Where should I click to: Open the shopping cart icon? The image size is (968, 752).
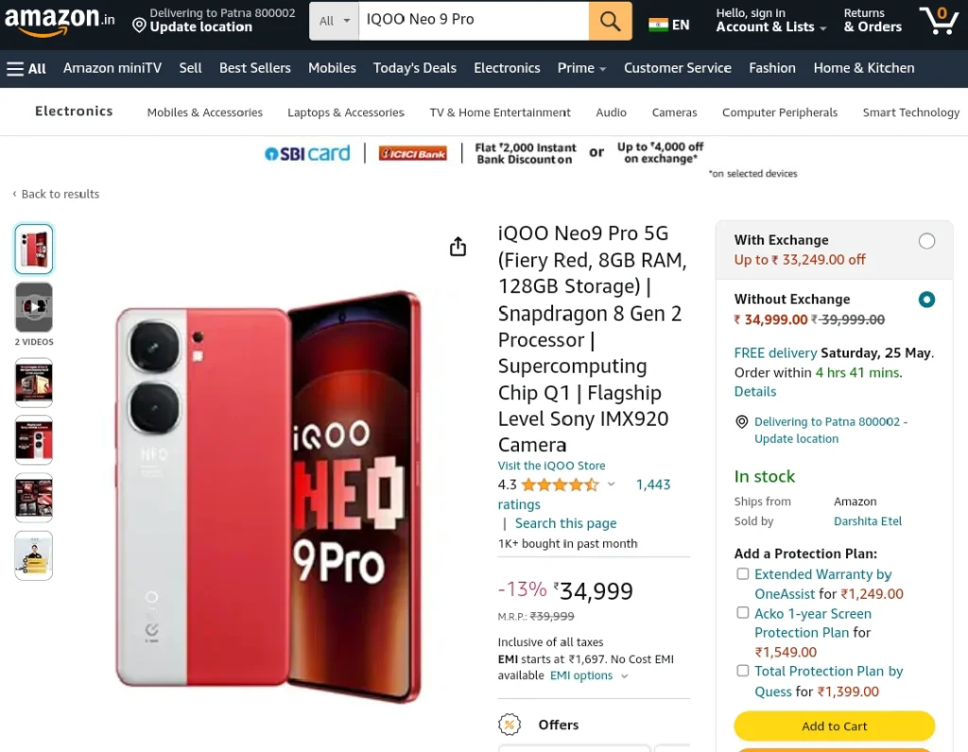[939, 21]
